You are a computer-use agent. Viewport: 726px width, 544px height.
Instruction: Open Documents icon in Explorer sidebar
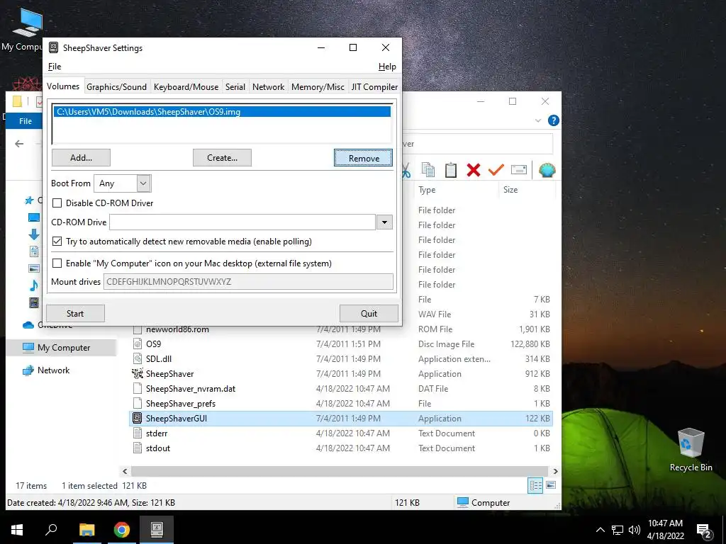point(34,251)
